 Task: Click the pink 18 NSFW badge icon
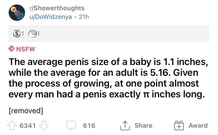click(x=11, y=49)
